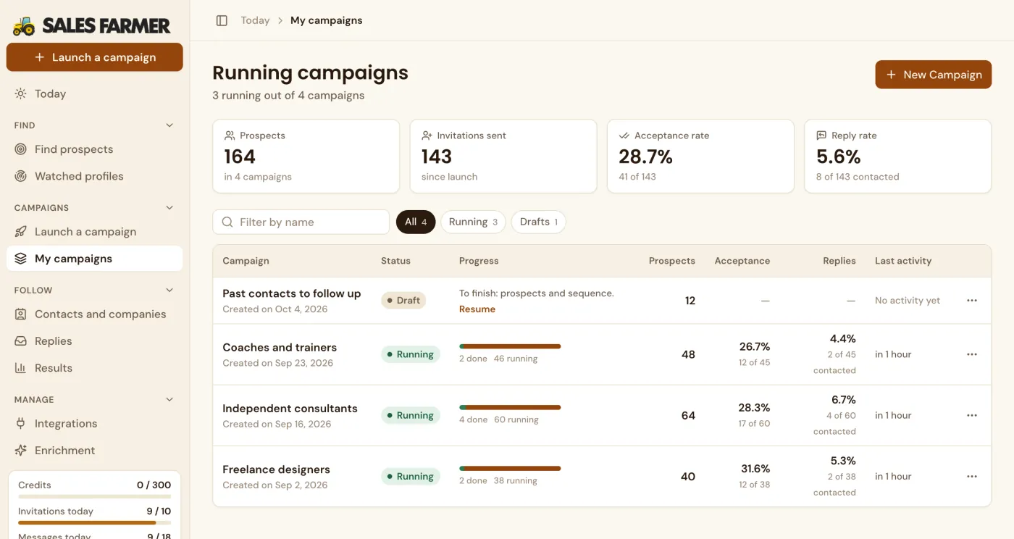Open Integrations settings
Screen dimensions: 1014x539
click(94, 424)
